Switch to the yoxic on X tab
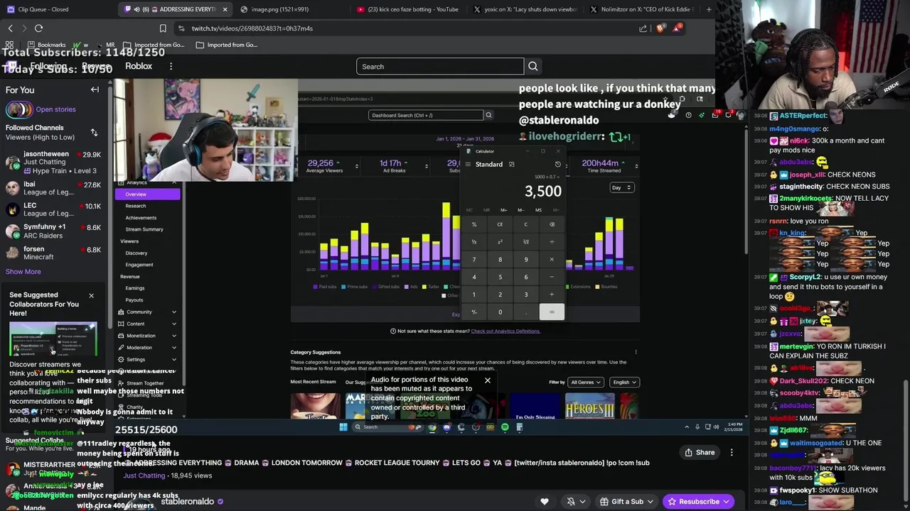The height and width of the screenshot is (511, 910). [525, 9]
